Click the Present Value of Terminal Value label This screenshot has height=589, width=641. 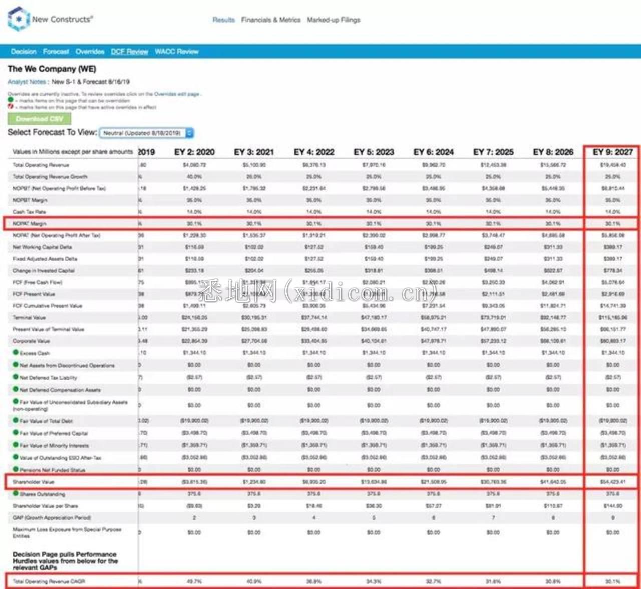[49, 329]
